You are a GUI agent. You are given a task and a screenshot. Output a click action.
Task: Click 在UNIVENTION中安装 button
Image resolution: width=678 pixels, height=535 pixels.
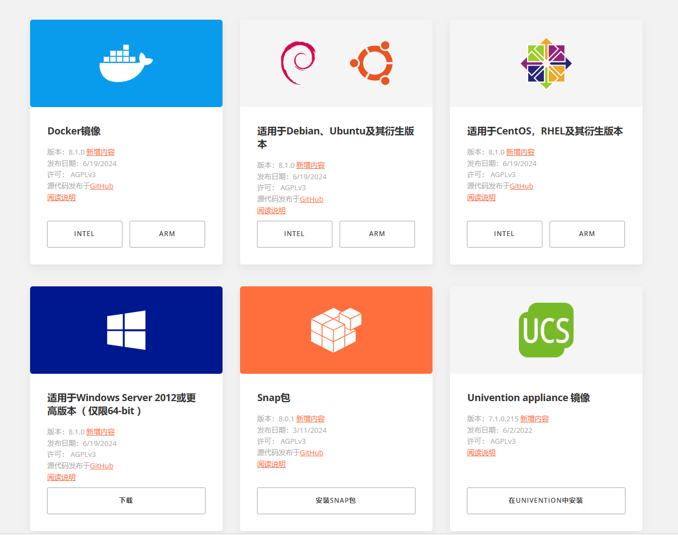pyautogui.click(x=546, y=501)
